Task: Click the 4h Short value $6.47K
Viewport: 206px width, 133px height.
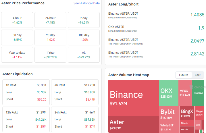Action: coord(91,99)
